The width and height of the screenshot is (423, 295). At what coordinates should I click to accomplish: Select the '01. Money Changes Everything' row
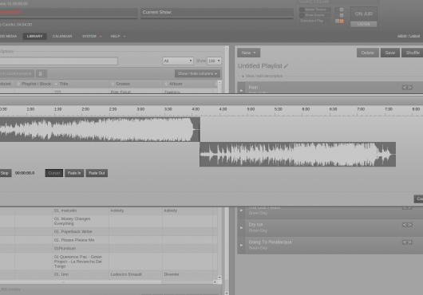(x=109, y=221)
